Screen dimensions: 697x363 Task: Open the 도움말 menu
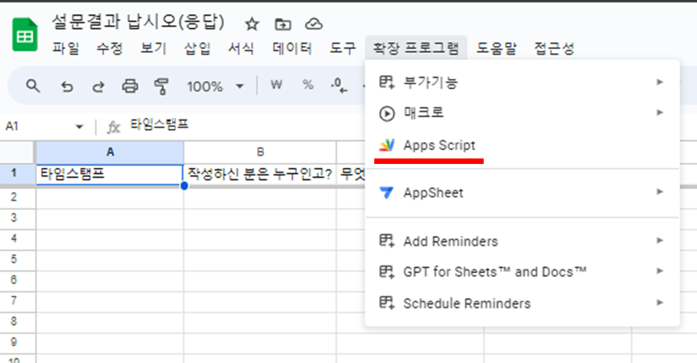(496, 48)
